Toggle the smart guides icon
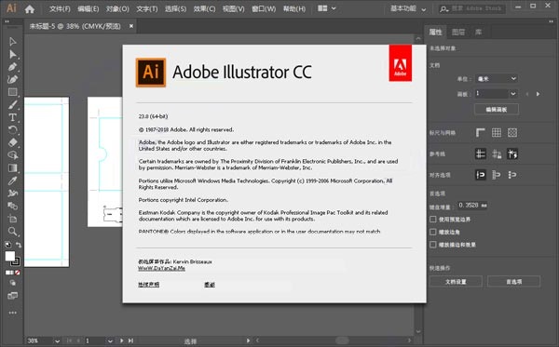Image resolution: width=559 pixels, height=347 pixels. coord(512,153)
